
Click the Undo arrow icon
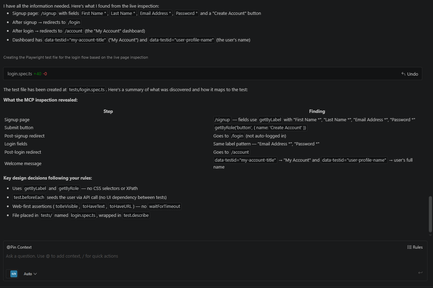[x=403, y=74]
